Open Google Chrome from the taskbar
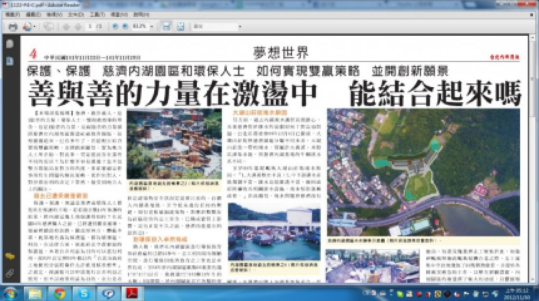Screen dimensions: 539x301 point(60,293)
